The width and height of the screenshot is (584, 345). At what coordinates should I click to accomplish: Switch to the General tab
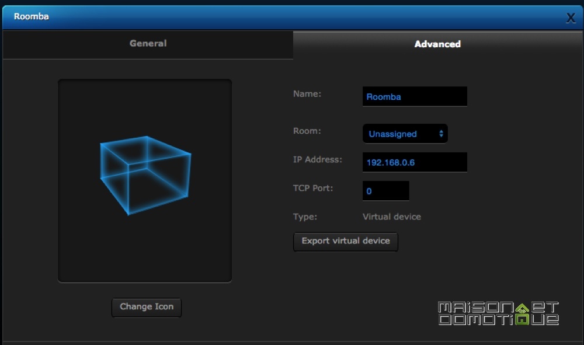point(148,44)
